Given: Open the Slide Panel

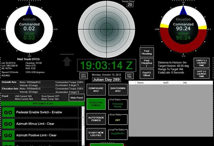Looking at the screenshot, I should tap(77, 98).
